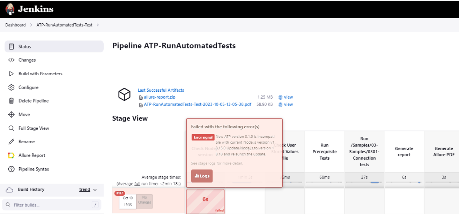Click the Build with Parameters play icon
Screen dimensions: 459x214
pyautogui.click(x=11, y=74)
